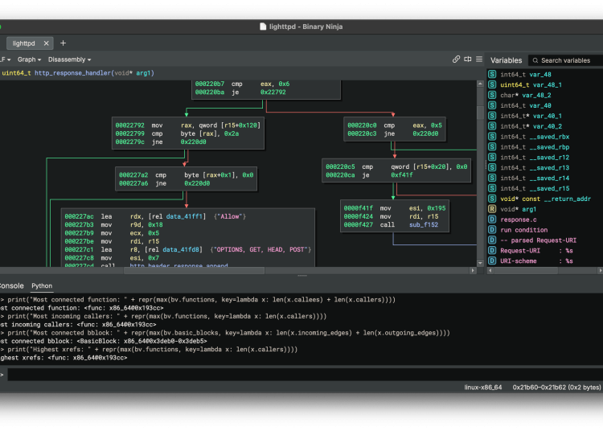The image size is (603, 431).
Task: Open the view hamburger menu
Action: point(479,60)
